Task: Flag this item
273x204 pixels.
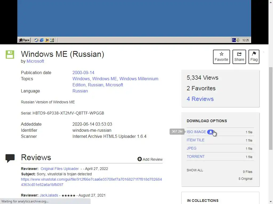Action: [x=254, y=57]
